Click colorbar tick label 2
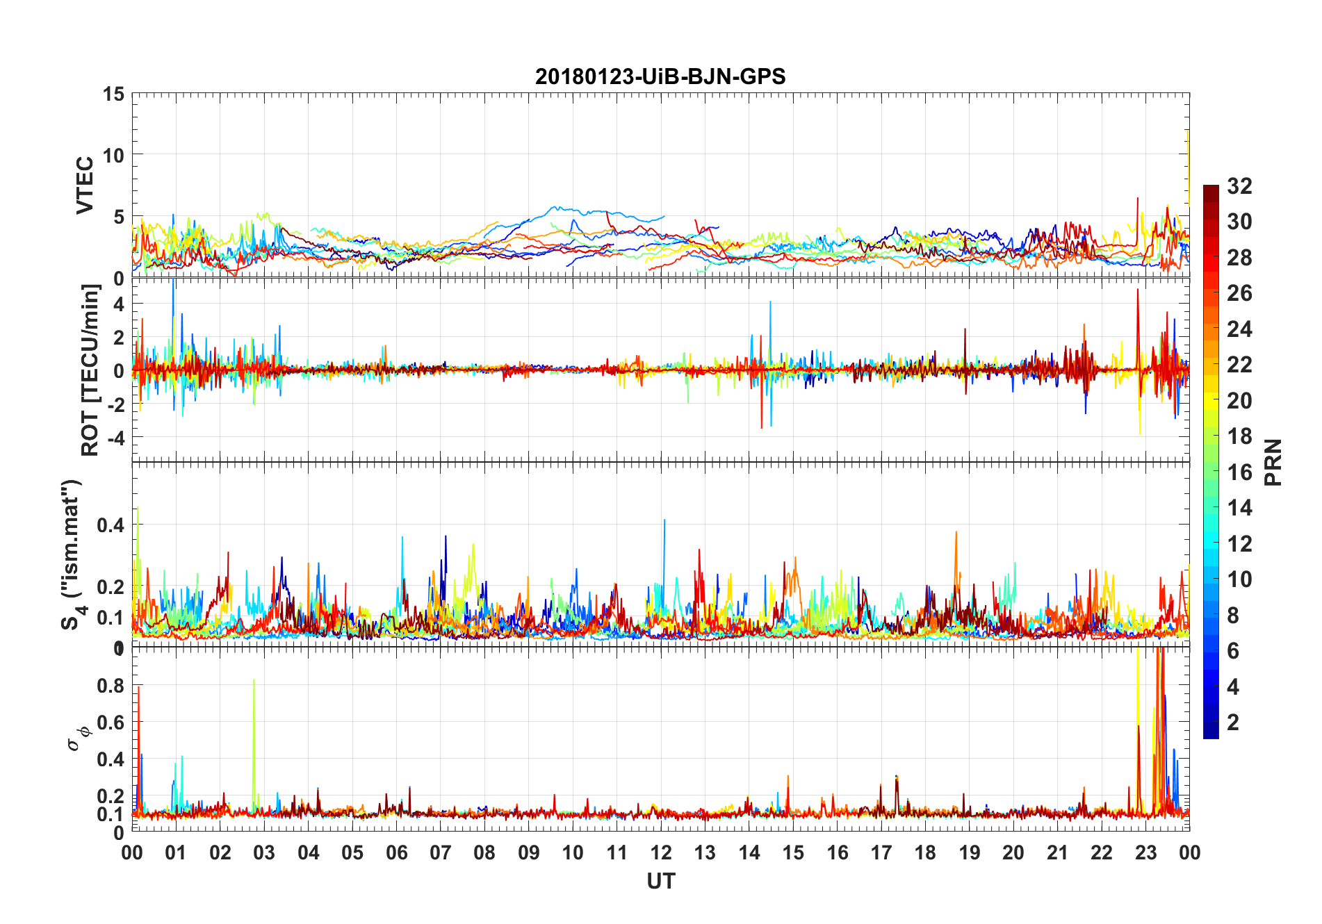Image resolution: width=1322 pixels, height=924 pixels. [1233, 722]
